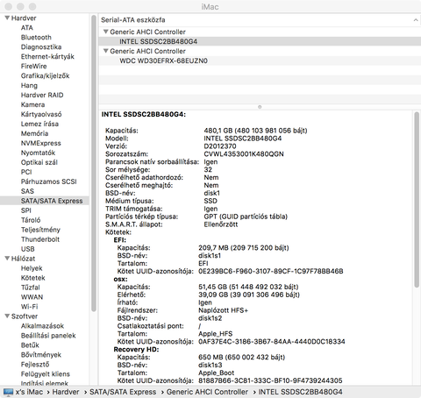
Task: Click INTEL SSDSC2BB480G4 in path bar
Action: tap(300, 392)
